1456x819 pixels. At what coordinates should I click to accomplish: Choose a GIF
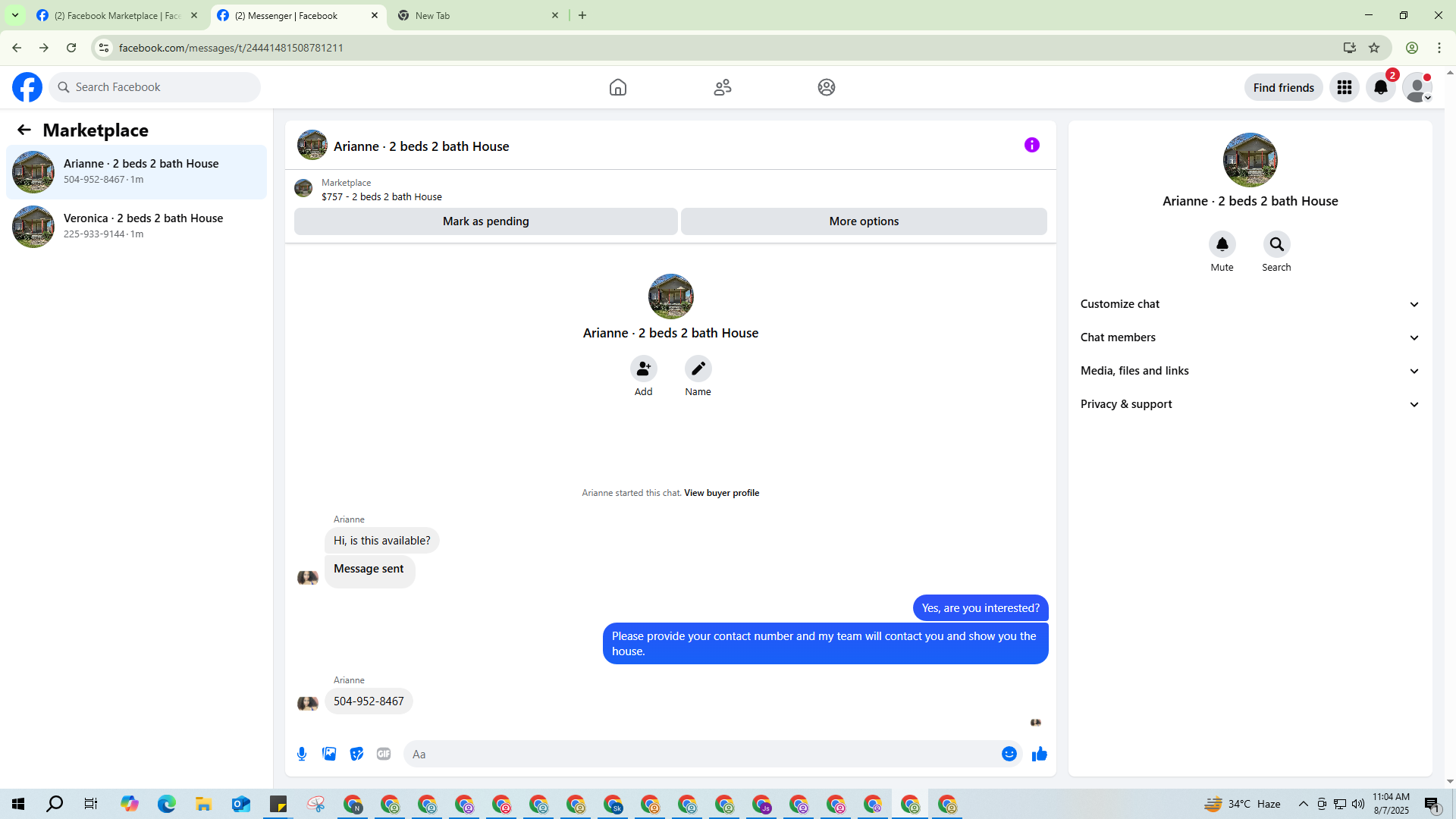pyautogui.click(x=384, y=754)
